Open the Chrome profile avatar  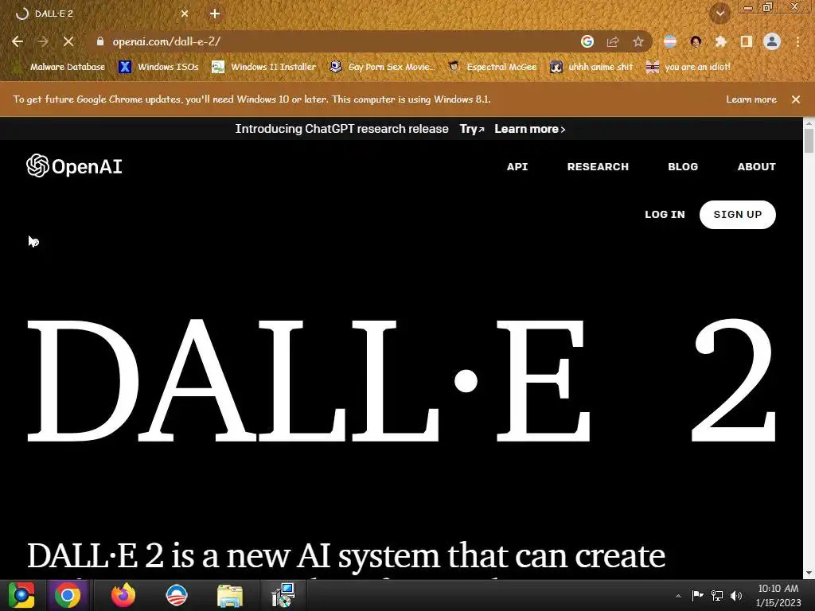772,41
